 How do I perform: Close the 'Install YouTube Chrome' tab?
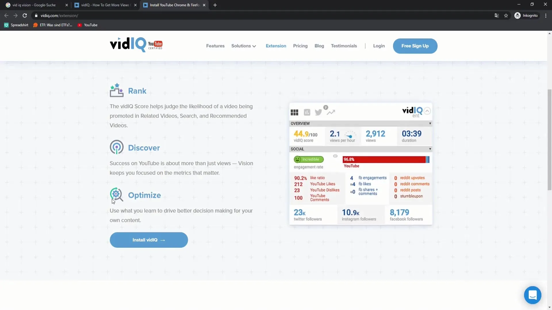tap(204, 5)
